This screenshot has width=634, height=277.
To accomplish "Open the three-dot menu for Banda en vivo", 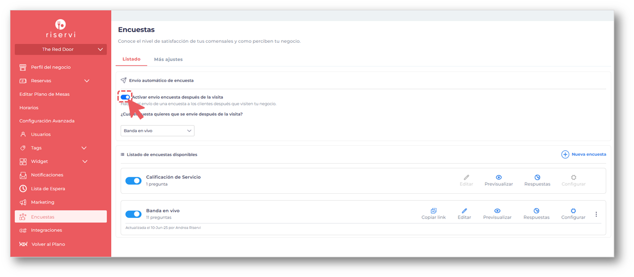I will [x=596, y=214].
